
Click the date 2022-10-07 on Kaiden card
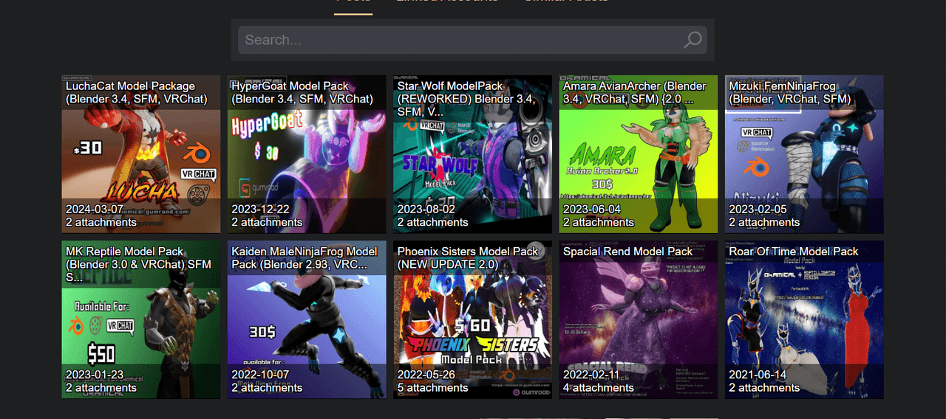(x=260, y=375)
